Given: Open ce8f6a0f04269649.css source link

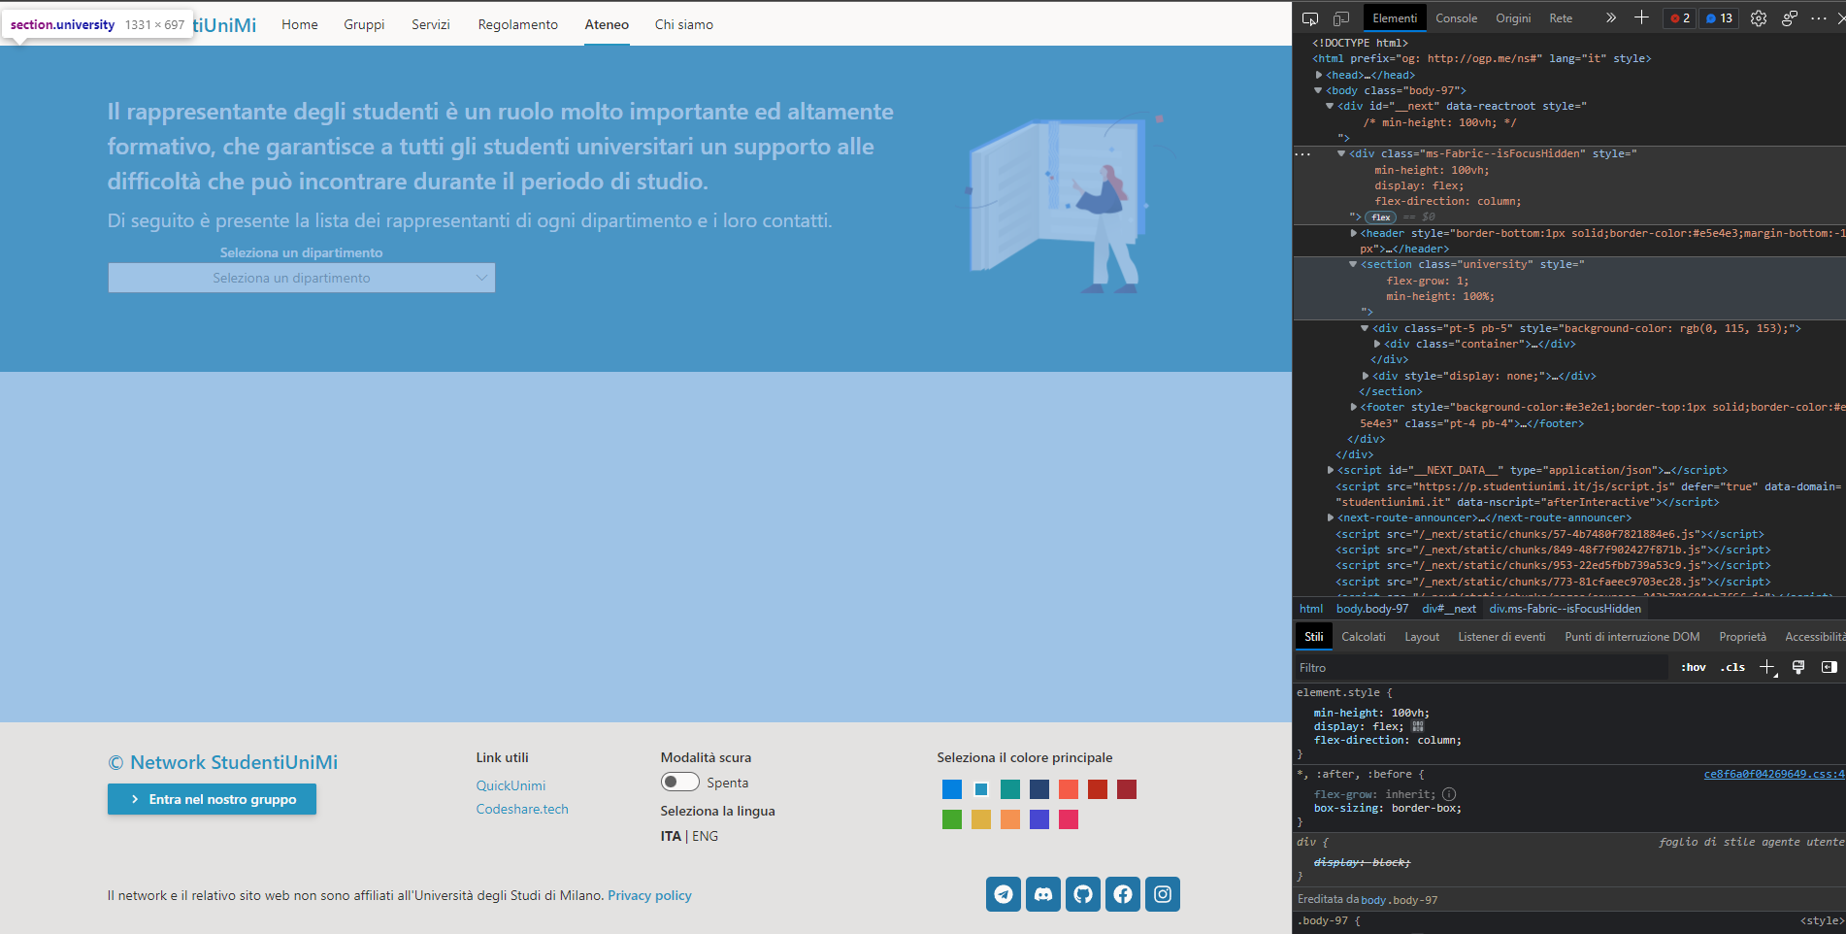Looking at the screenshot, I should click(1773, 774).
